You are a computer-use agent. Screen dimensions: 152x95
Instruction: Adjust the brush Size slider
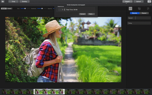click(x=25, y=8)
